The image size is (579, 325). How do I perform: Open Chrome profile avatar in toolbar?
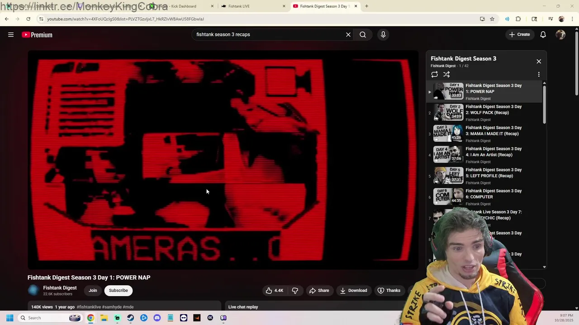[x=561, y=19]
